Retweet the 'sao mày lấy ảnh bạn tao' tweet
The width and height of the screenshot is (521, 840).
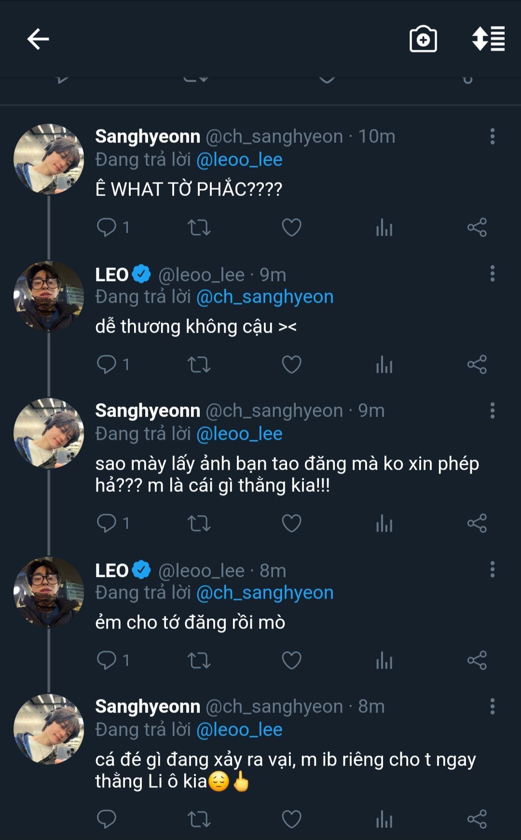(199, 523)
